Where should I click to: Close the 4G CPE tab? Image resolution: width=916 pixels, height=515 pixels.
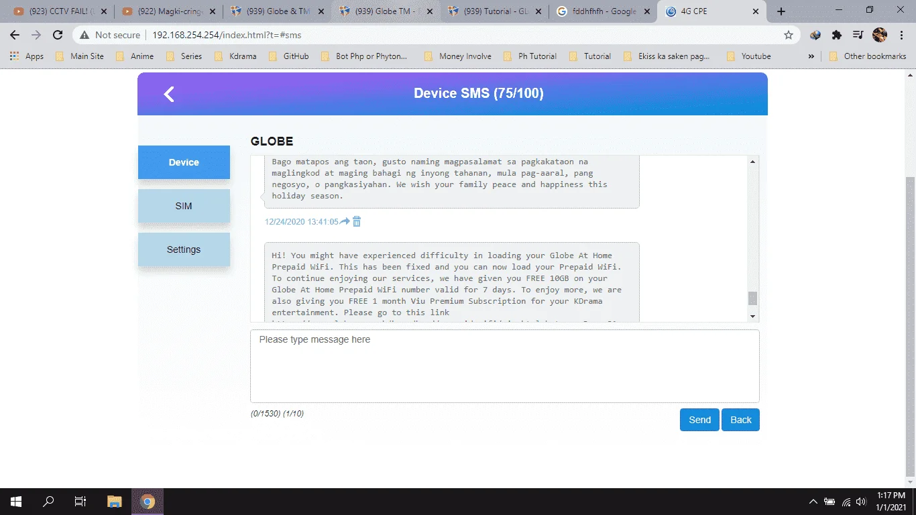pyautogui.click(x=756, y=11)
